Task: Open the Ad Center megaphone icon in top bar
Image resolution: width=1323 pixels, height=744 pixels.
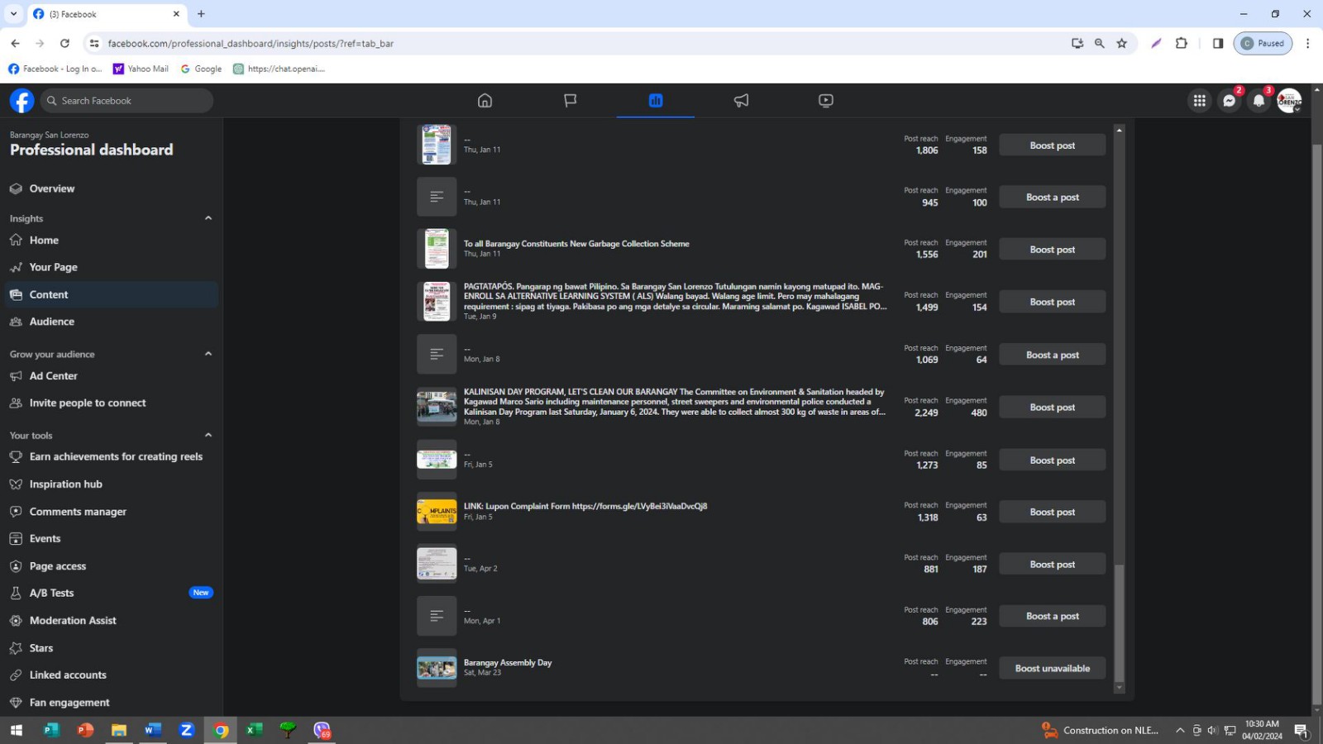Action: coord(741,101)
